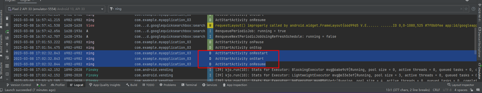482x93 pixels.
Task: Jump to next log entry with the down arrow
Action: (7, 51)
